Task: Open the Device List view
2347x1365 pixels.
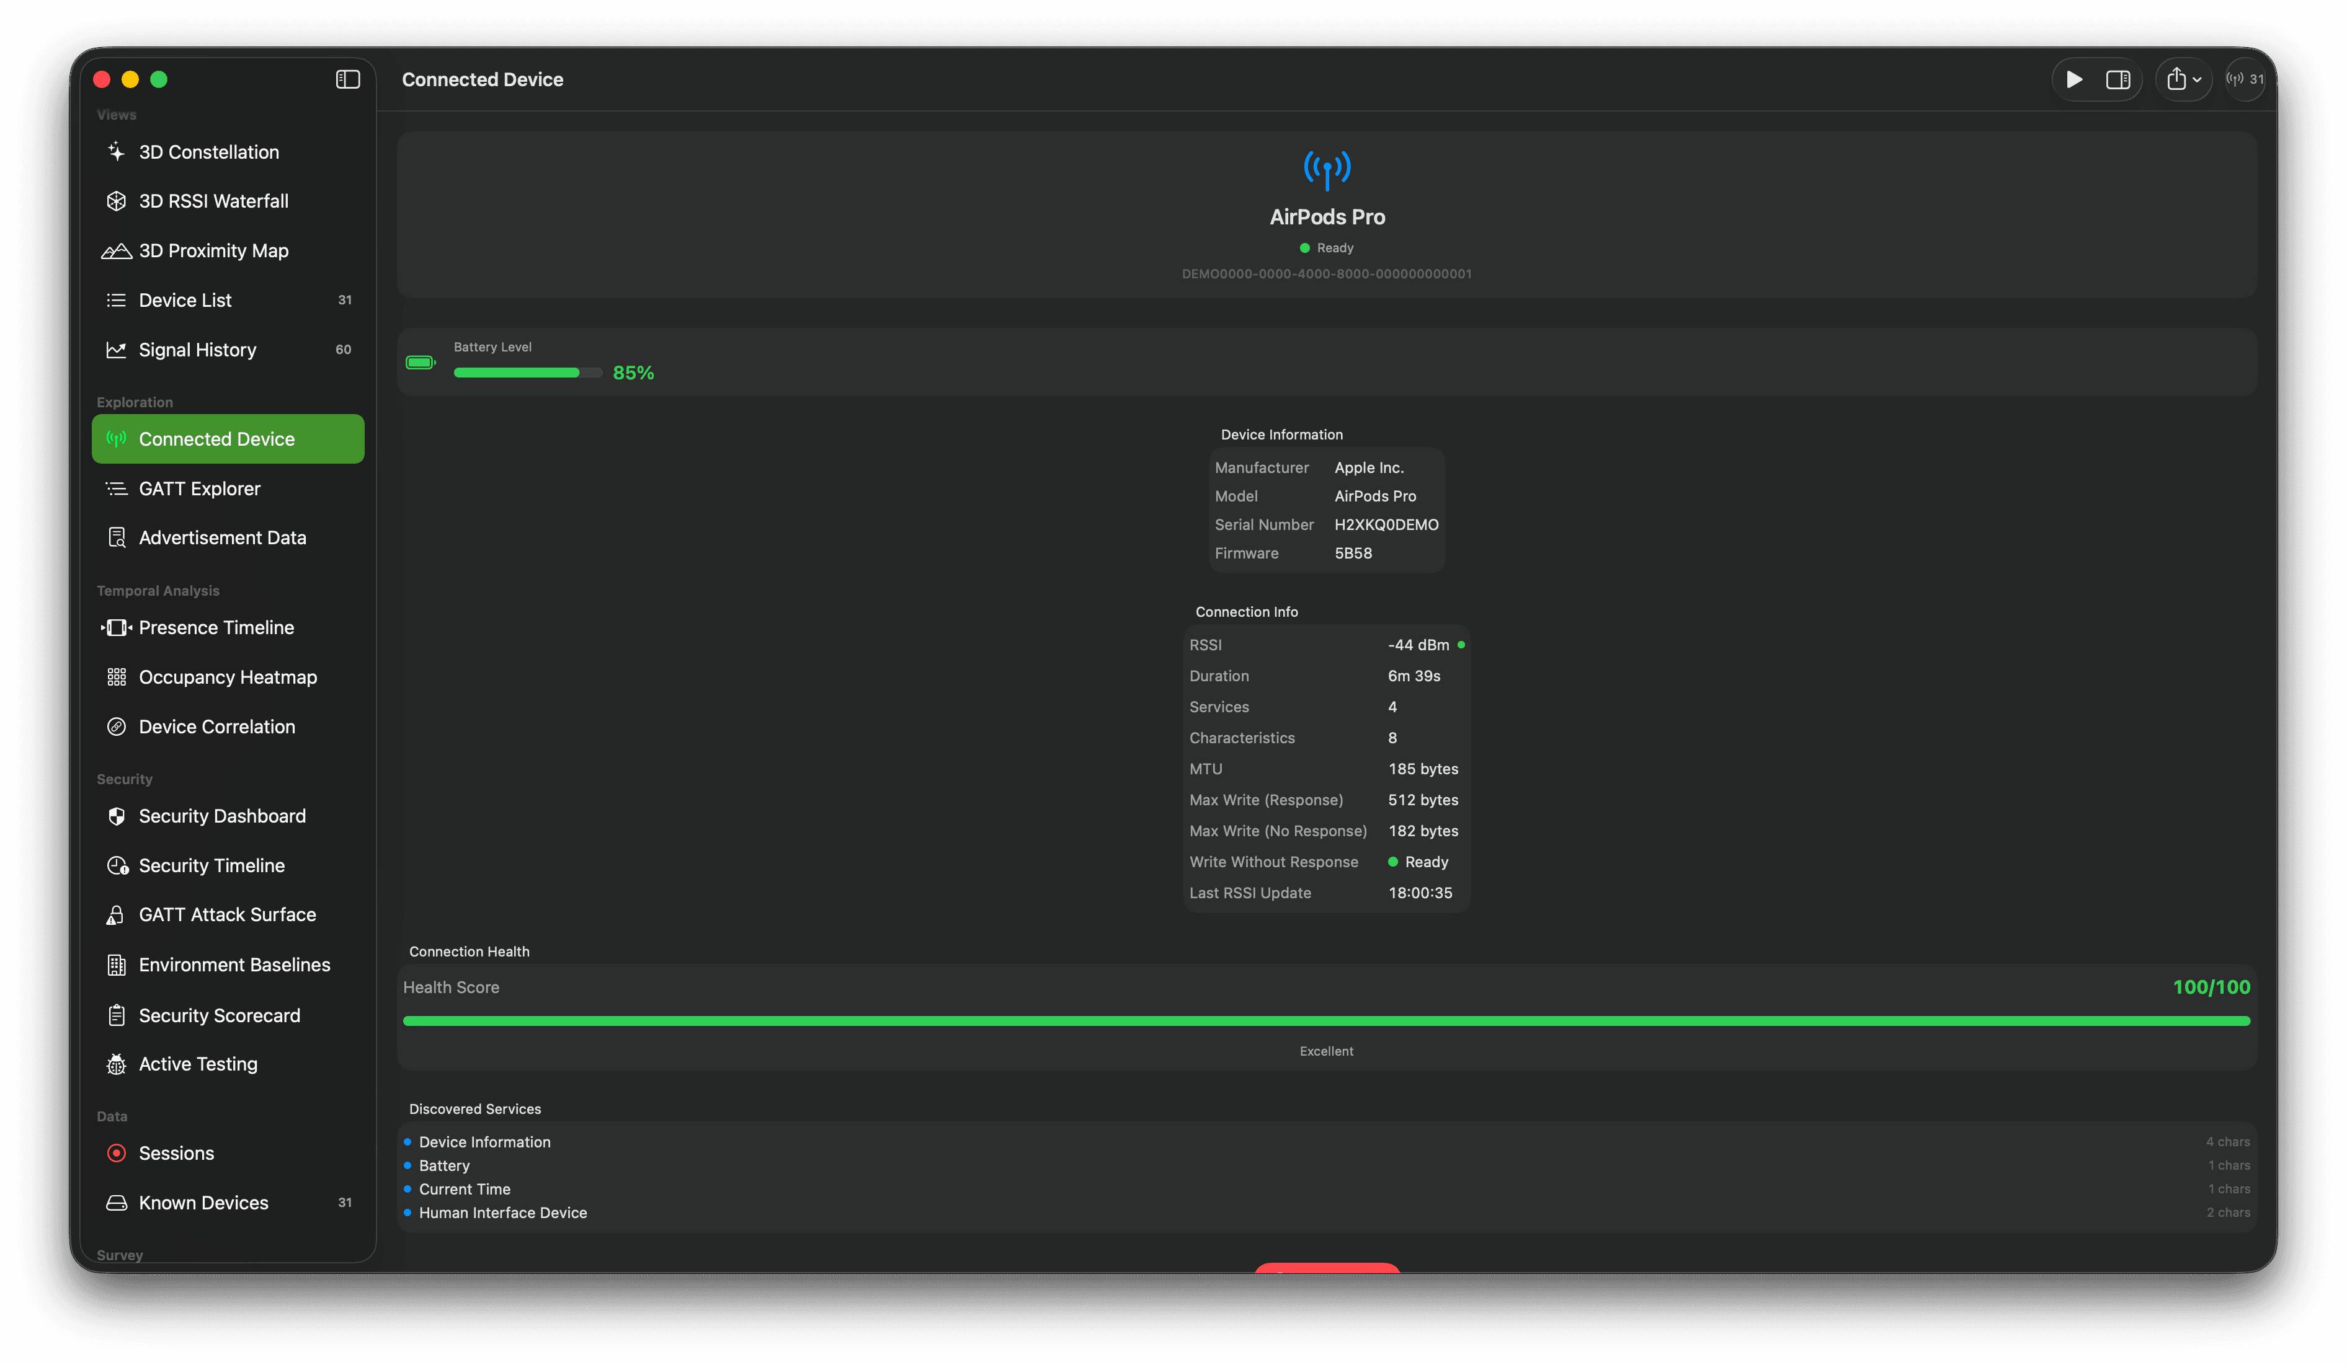Action: point(228,300)
